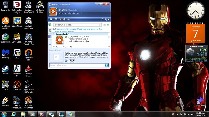Click the add a contact icon
Image resolution: width=209 pixels, height=117 pixels.
(104, 25)
